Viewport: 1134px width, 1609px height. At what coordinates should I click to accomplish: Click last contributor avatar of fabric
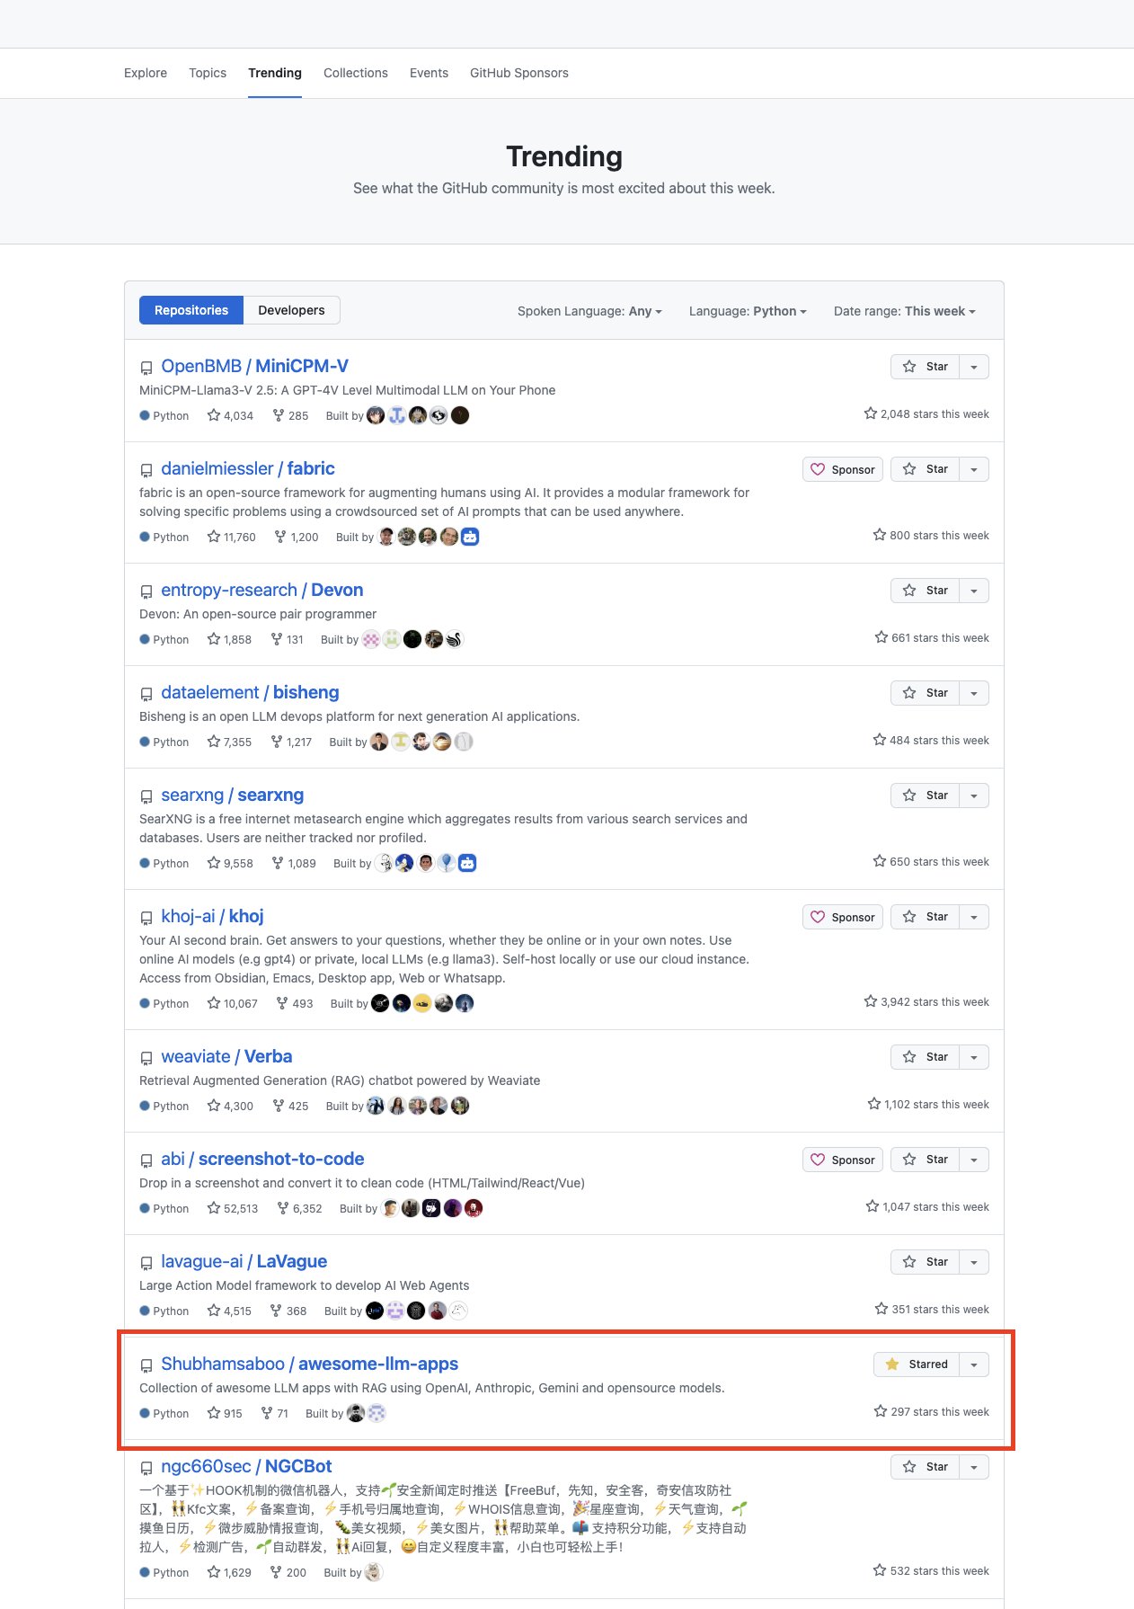click(470, 537)
